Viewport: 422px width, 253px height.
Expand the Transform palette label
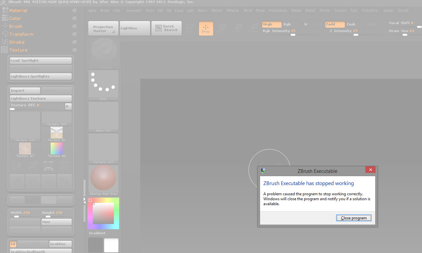pos(21,34)
